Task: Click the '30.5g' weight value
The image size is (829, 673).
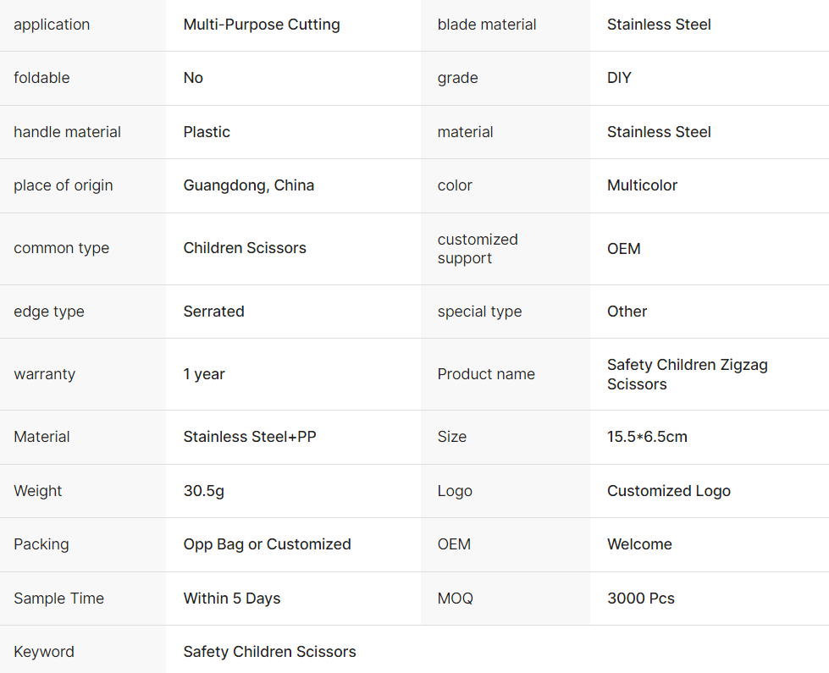Action: pyautogui.click(x=204, y=491)
